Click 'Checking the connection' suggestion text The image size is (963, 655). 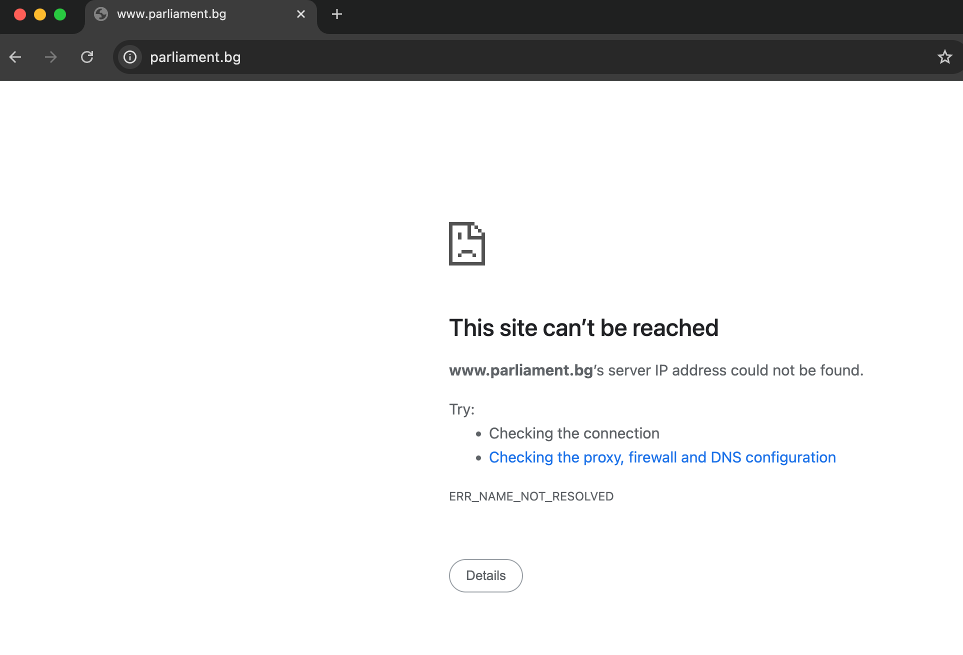574,433
